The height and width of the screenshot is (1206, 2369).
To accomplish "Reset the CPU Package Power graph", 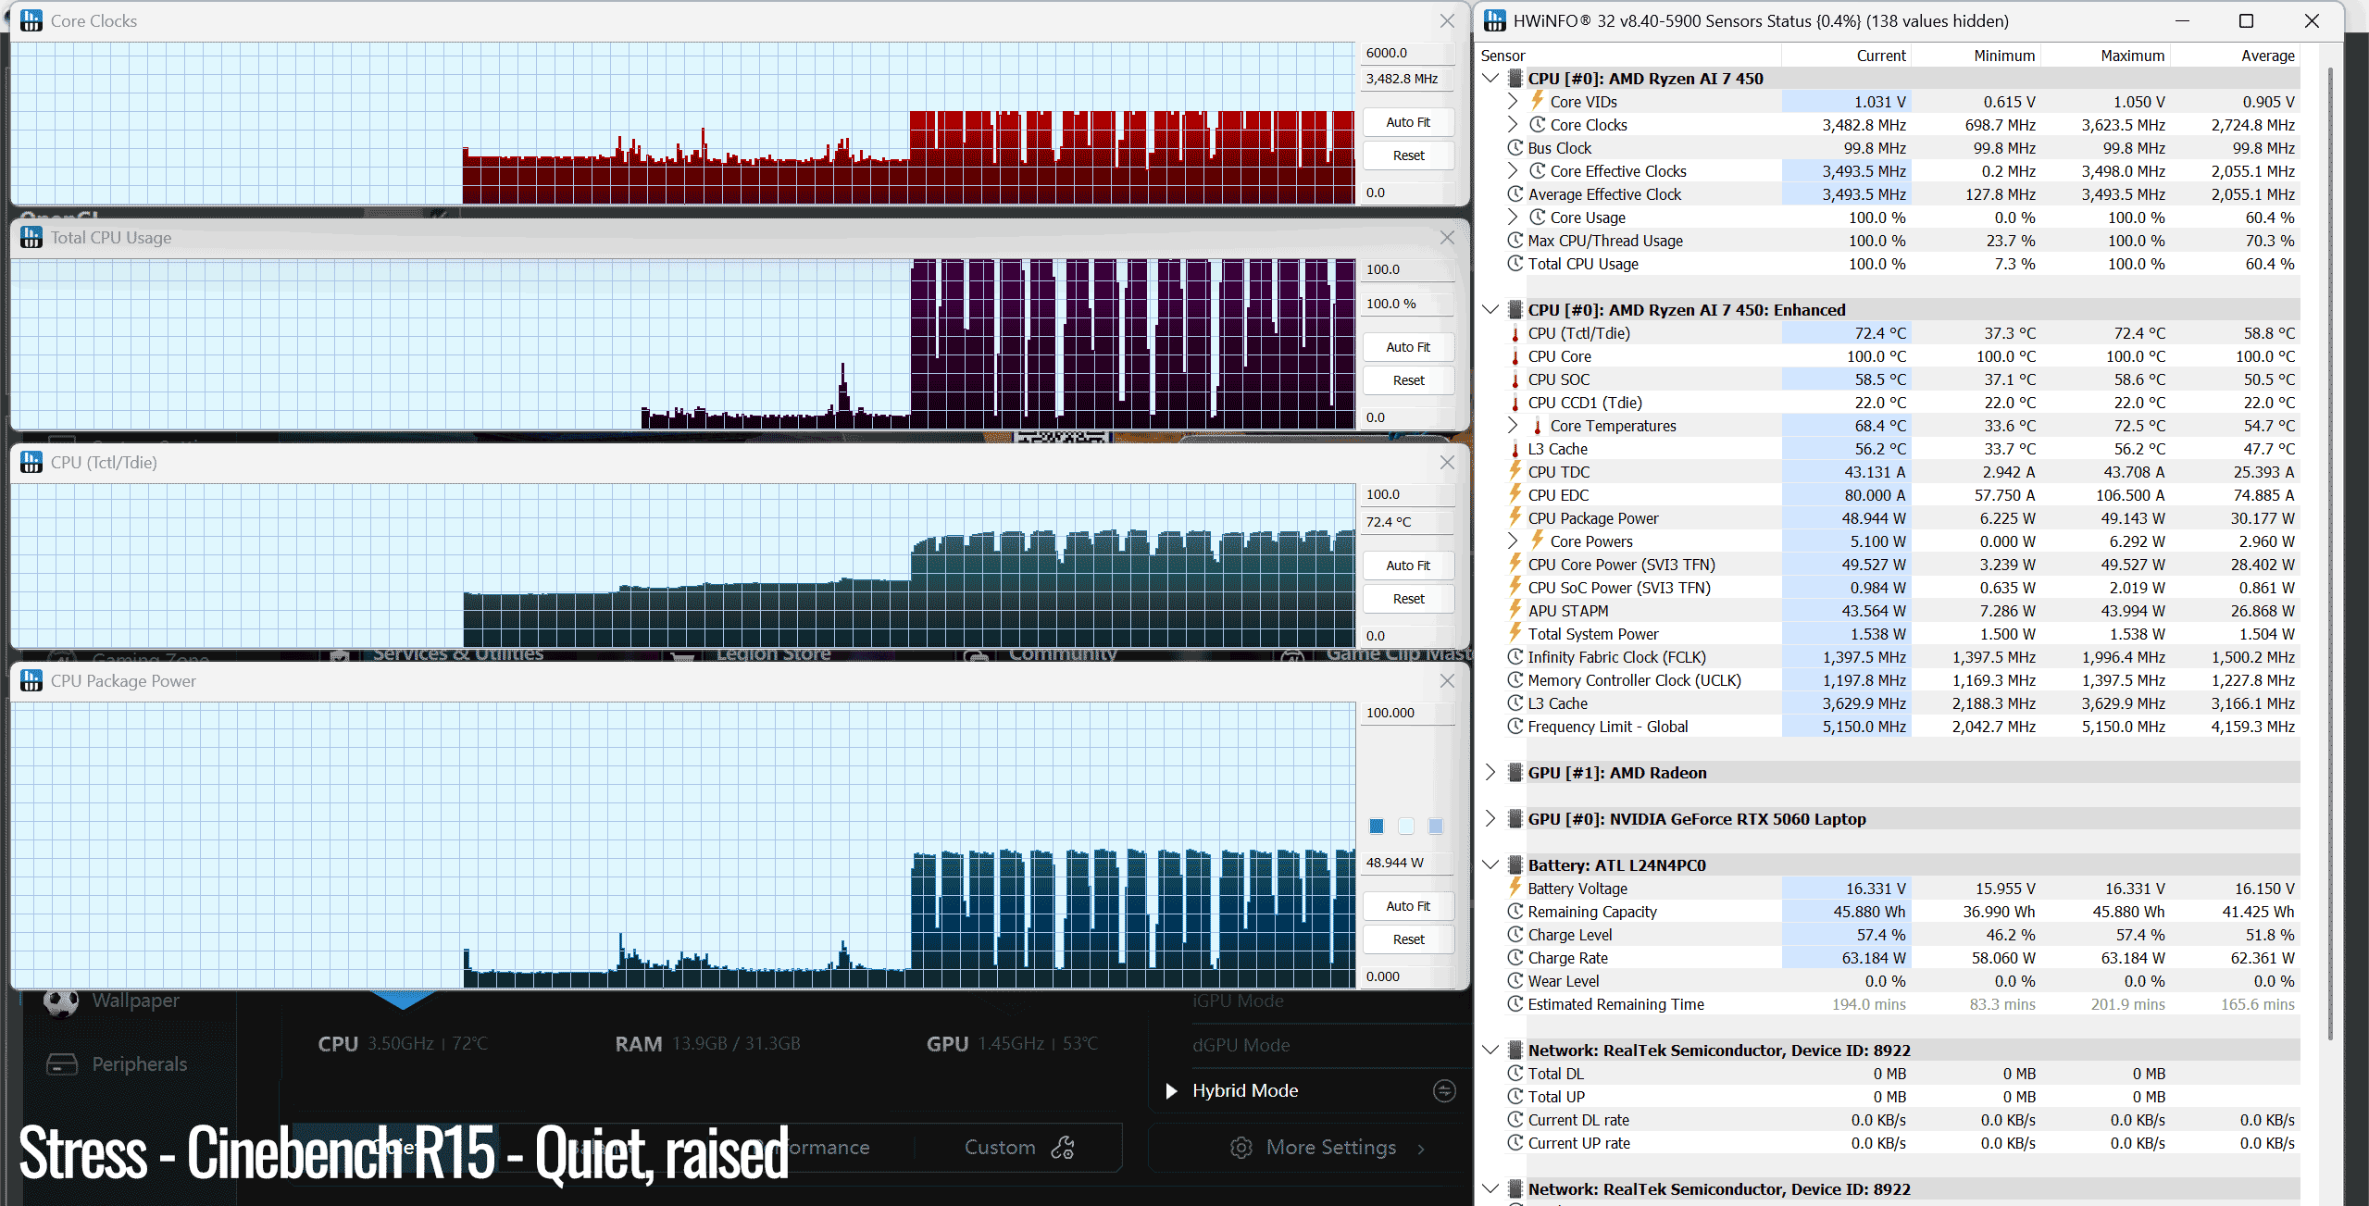I will (x=1407, y=939).
